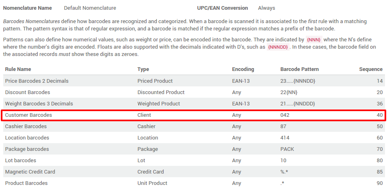Viewport: 387px width, 191px height.
Task: Click the Default Nomenclature name value
Action: point(90,8)
